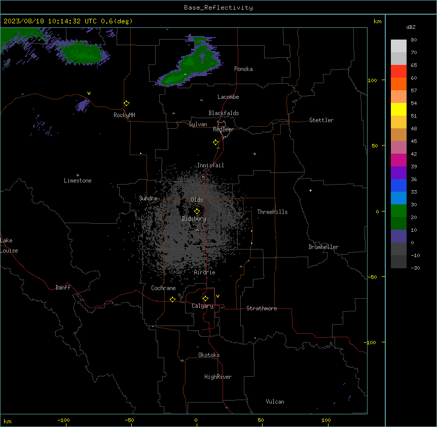Select the yellow diamond marker south of RedDeer
The image size is (437, 427).
click(216, 143)
